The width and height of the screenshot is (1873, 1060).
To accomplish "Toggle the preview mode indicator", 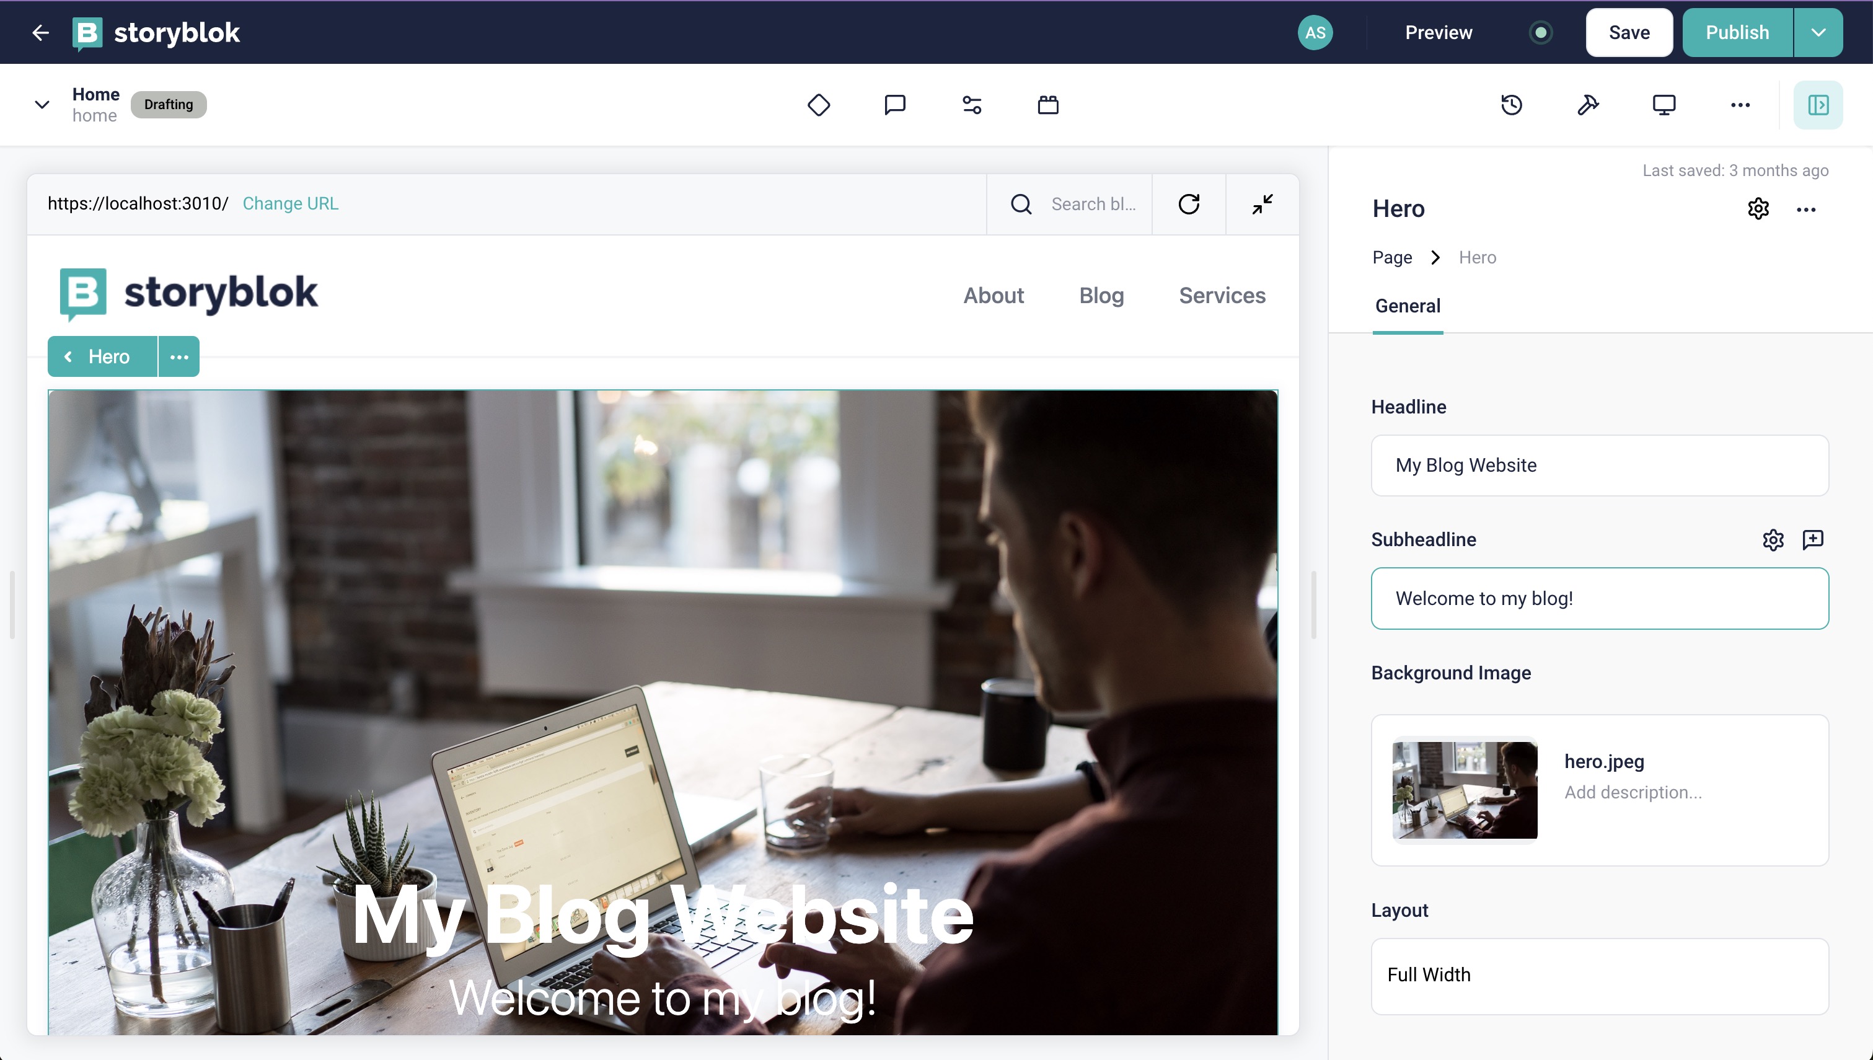I will click(x=1540, y=33).
